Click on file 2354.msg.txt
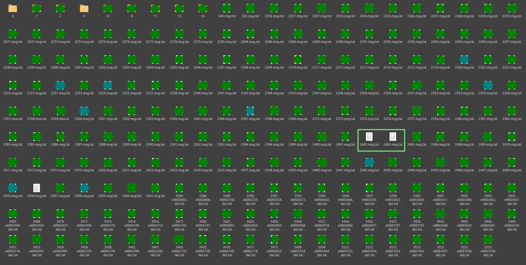Screen dimensions: 526x265 tap(488, 86)
